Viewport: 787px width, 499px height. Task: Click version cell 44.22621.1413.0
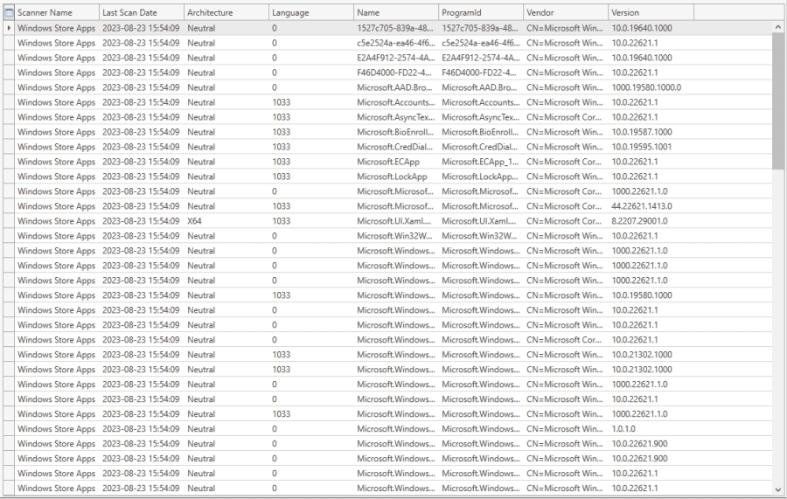pos(651,206)
